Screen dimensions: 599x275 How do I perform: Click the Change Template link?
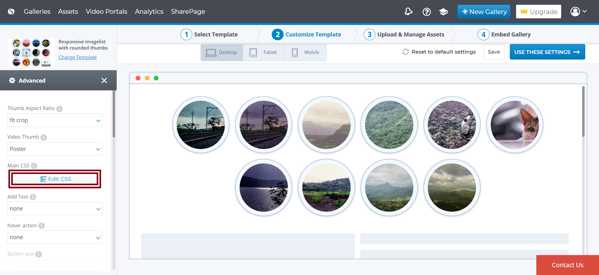[x=77, y=57]
